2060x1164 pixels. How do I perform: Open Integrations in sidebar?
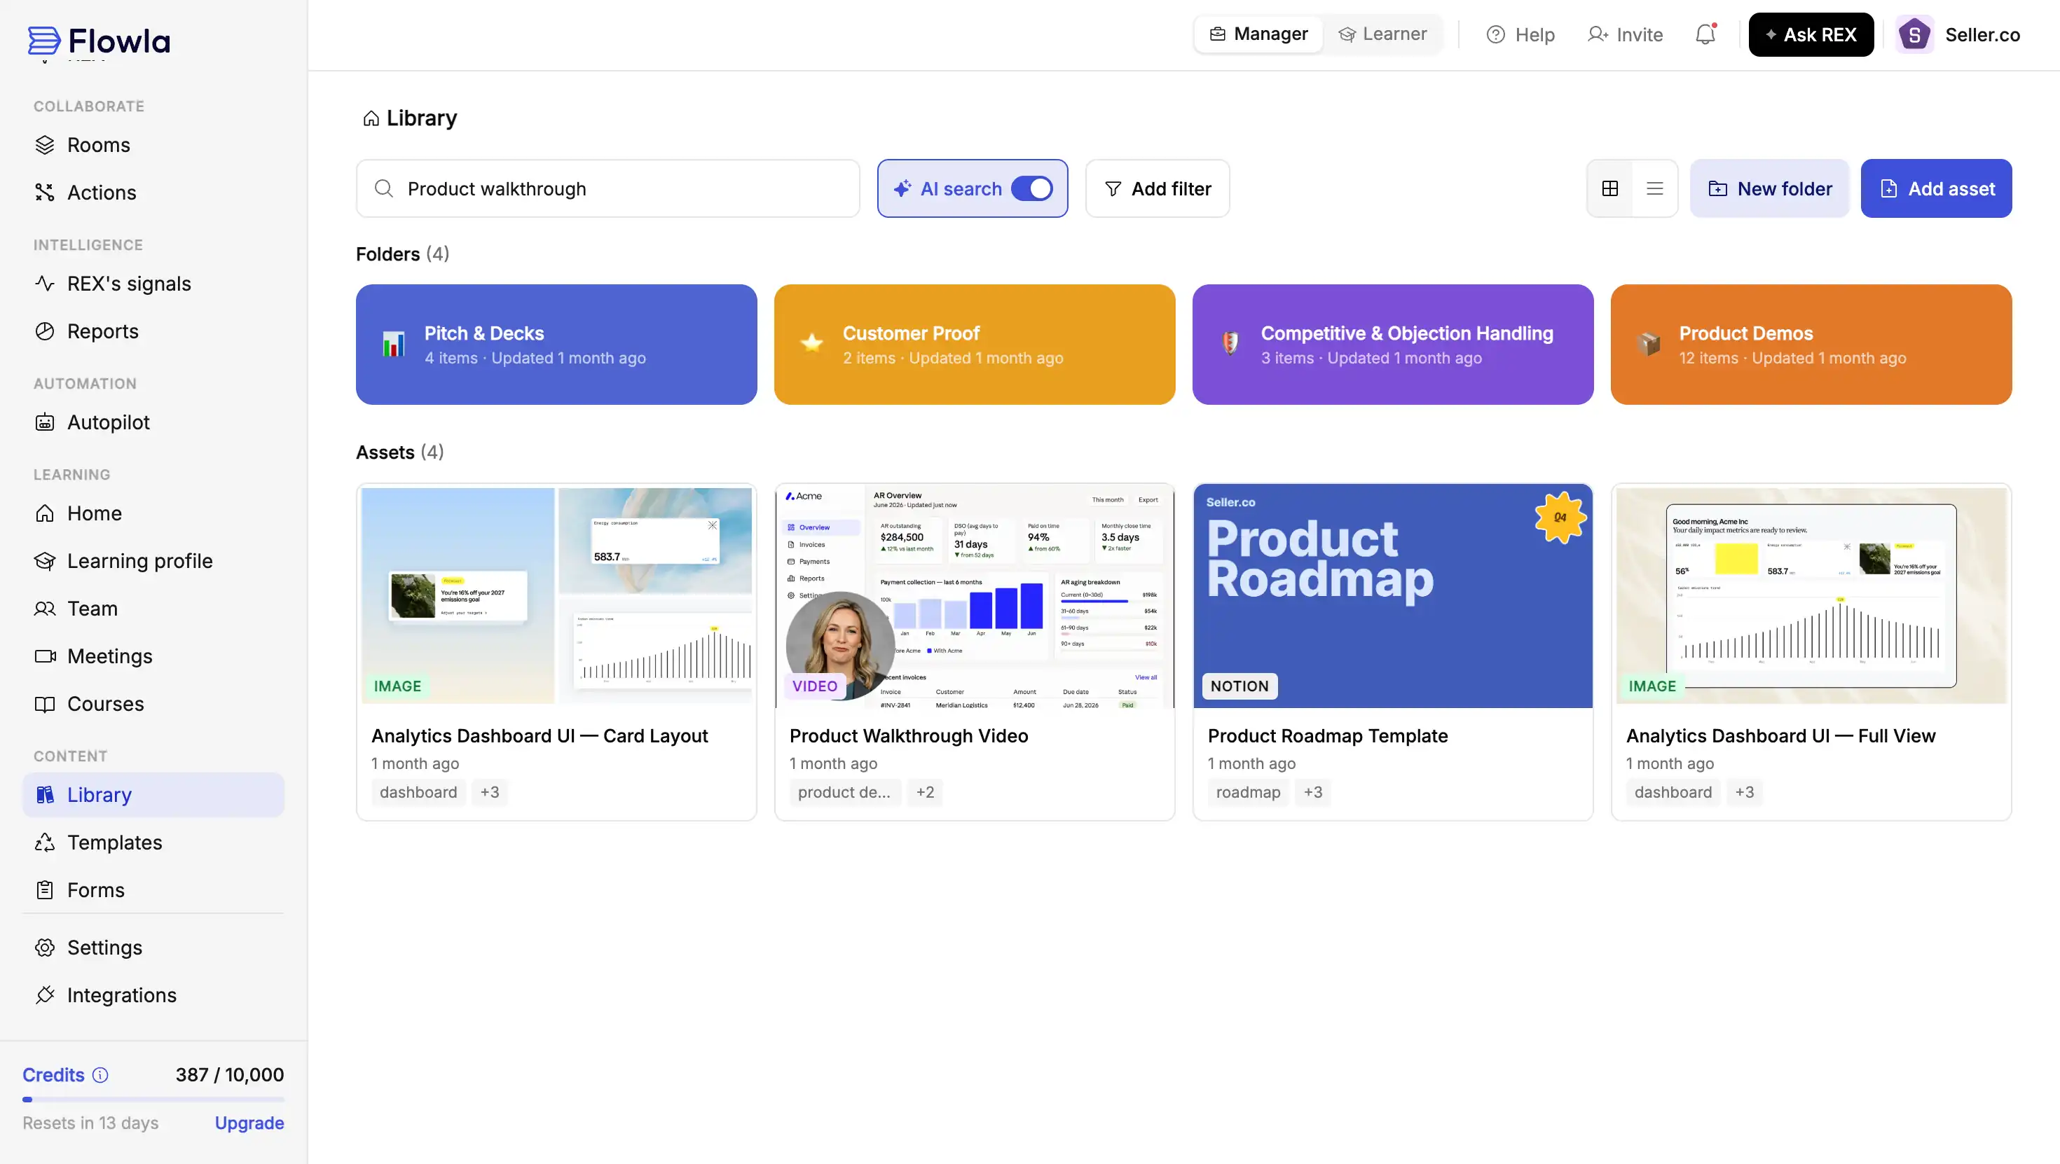153,995
